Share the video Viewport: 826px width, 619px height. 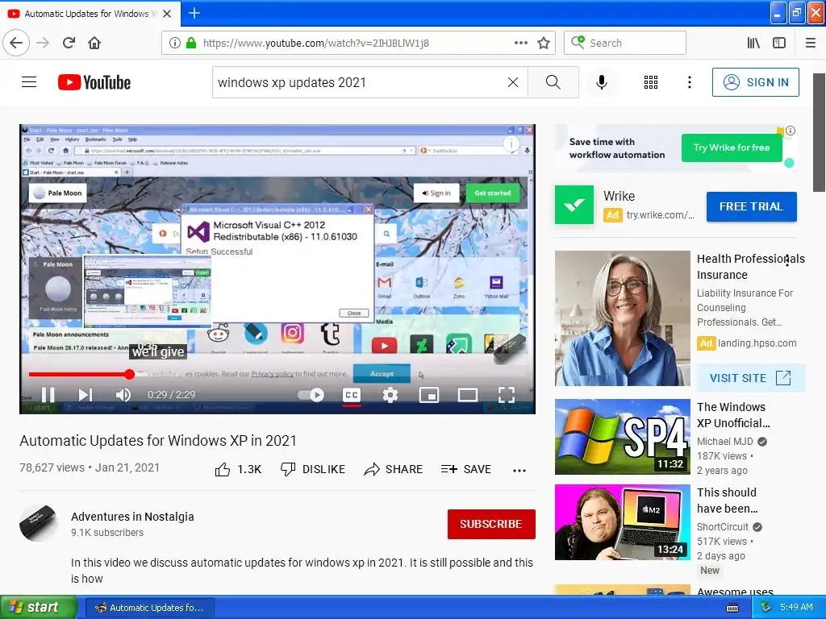(x=394, y=469)
